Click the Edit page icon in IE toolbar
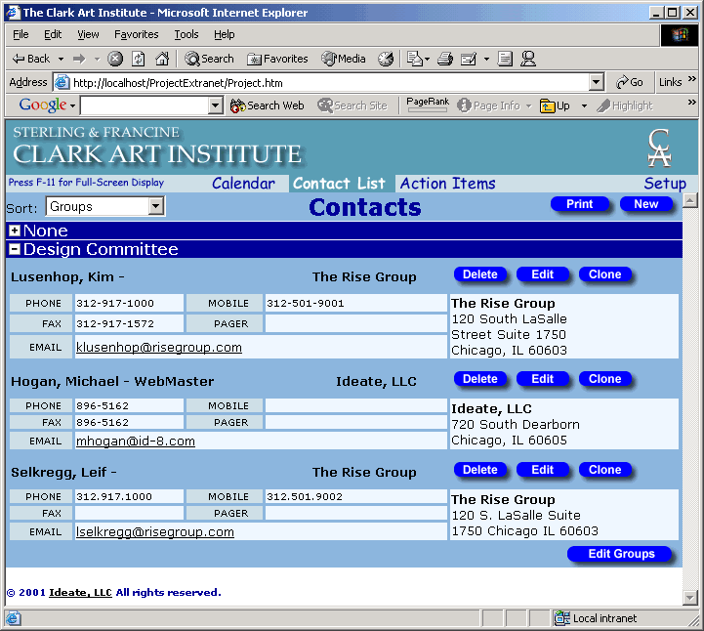The width and height of the screenshot is (704, 631). 469,59
